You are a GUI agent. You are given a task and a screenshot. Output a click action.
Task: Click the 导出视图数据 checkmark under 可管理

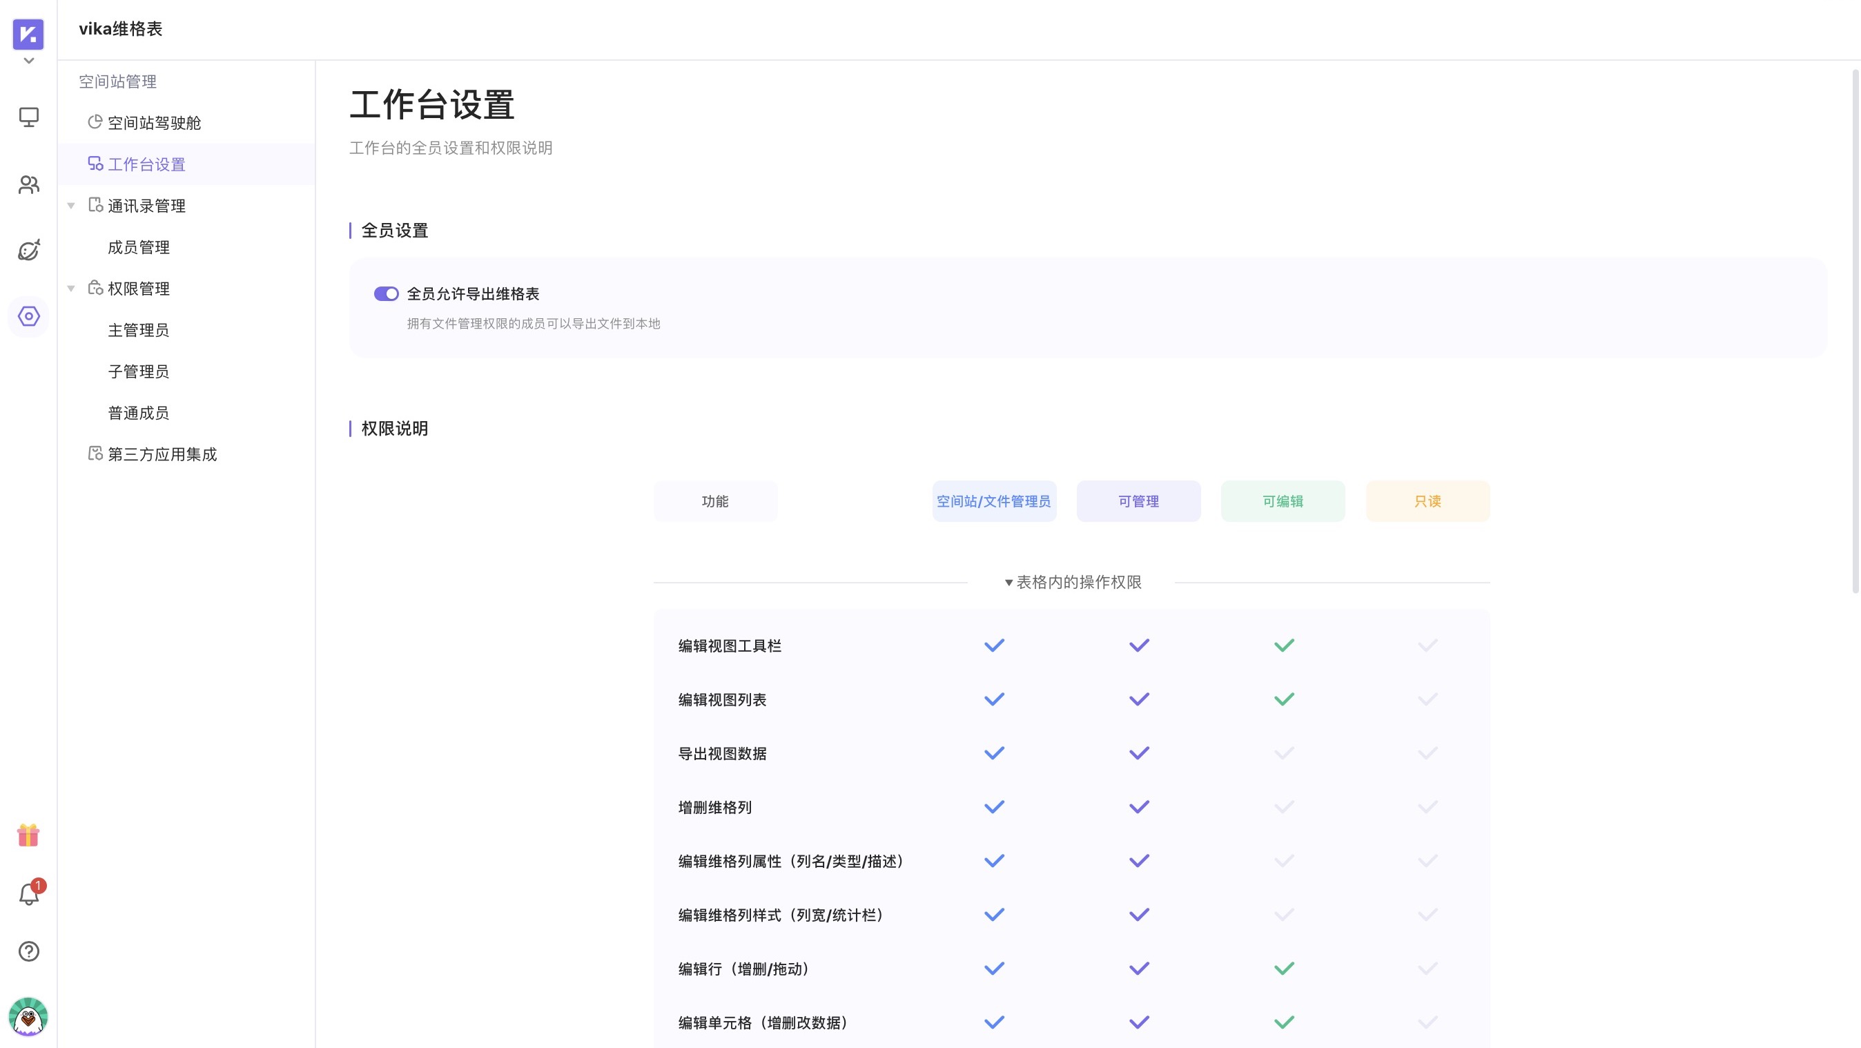point(1138,753)
